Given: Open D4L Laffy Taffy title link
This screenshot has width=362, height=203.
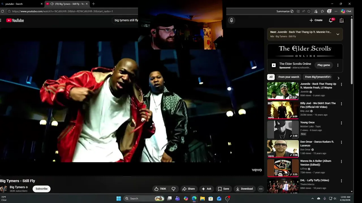Looking at the screenshot, I should coord(314,180).
